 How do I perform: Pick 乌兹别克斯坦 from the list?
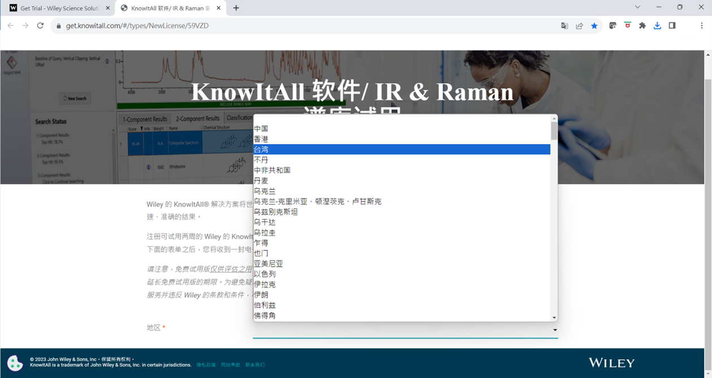[x=402, y=212]
